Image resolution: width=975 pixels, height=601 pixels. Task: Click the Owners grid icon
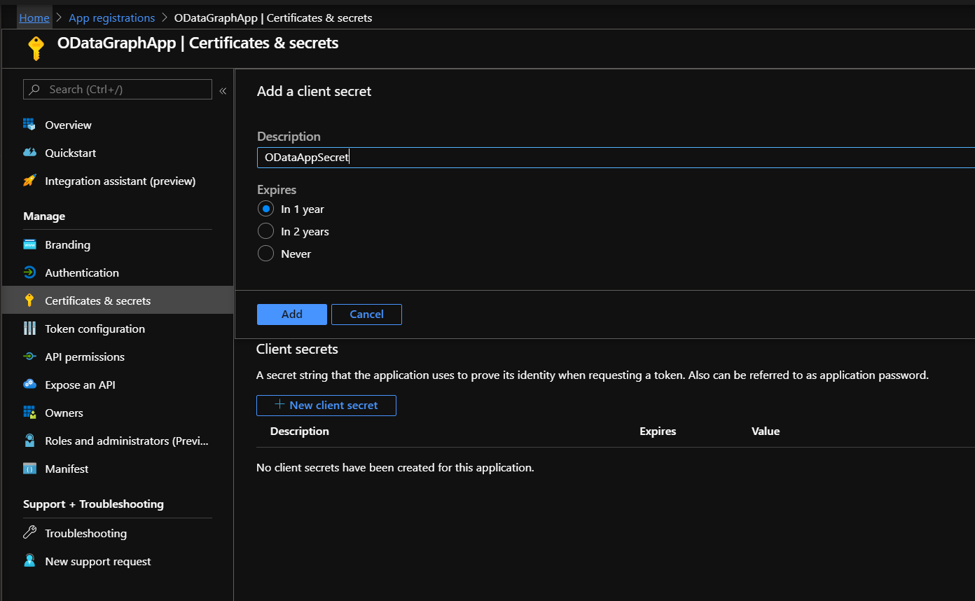pos(29,413)
